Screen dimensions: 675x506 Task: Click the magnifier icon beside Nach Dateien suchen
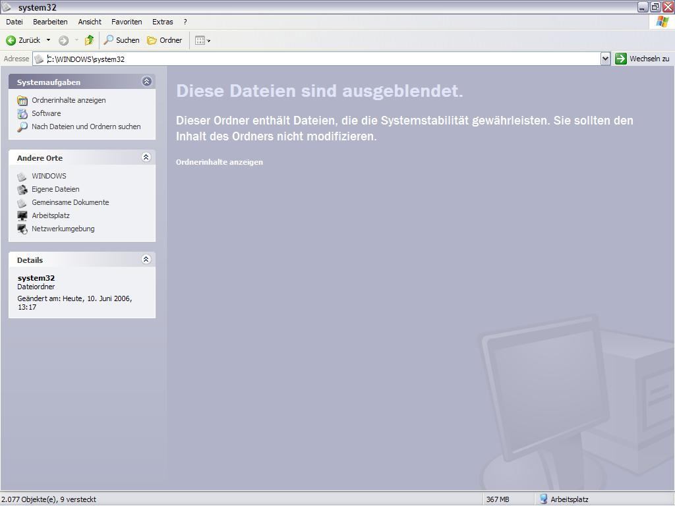pyautogui.click(x=22, y=127)
